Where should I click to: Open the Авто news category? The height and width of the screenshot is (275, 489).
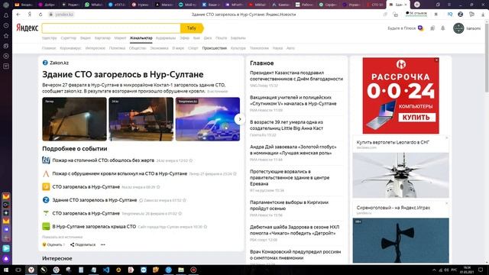[290, 48]
